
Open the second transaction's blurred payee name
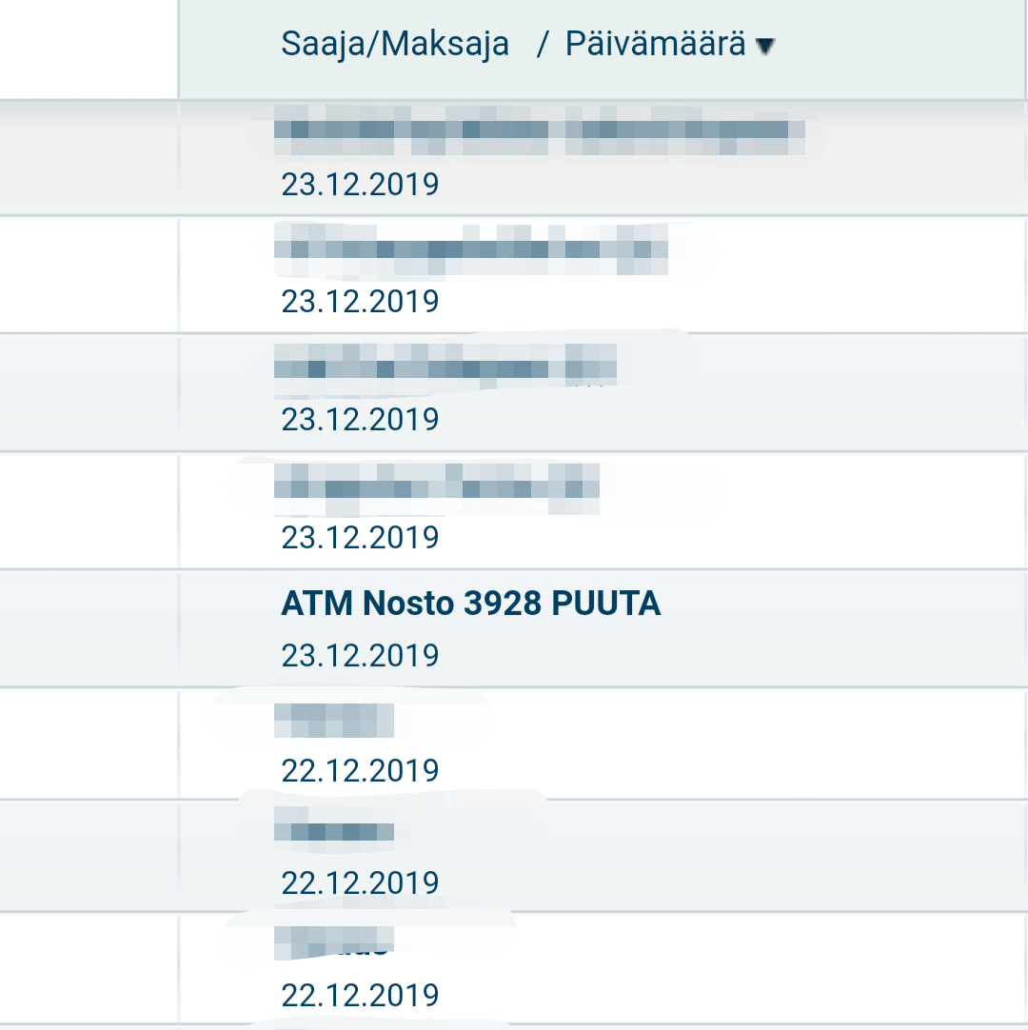tap(470, 248)
